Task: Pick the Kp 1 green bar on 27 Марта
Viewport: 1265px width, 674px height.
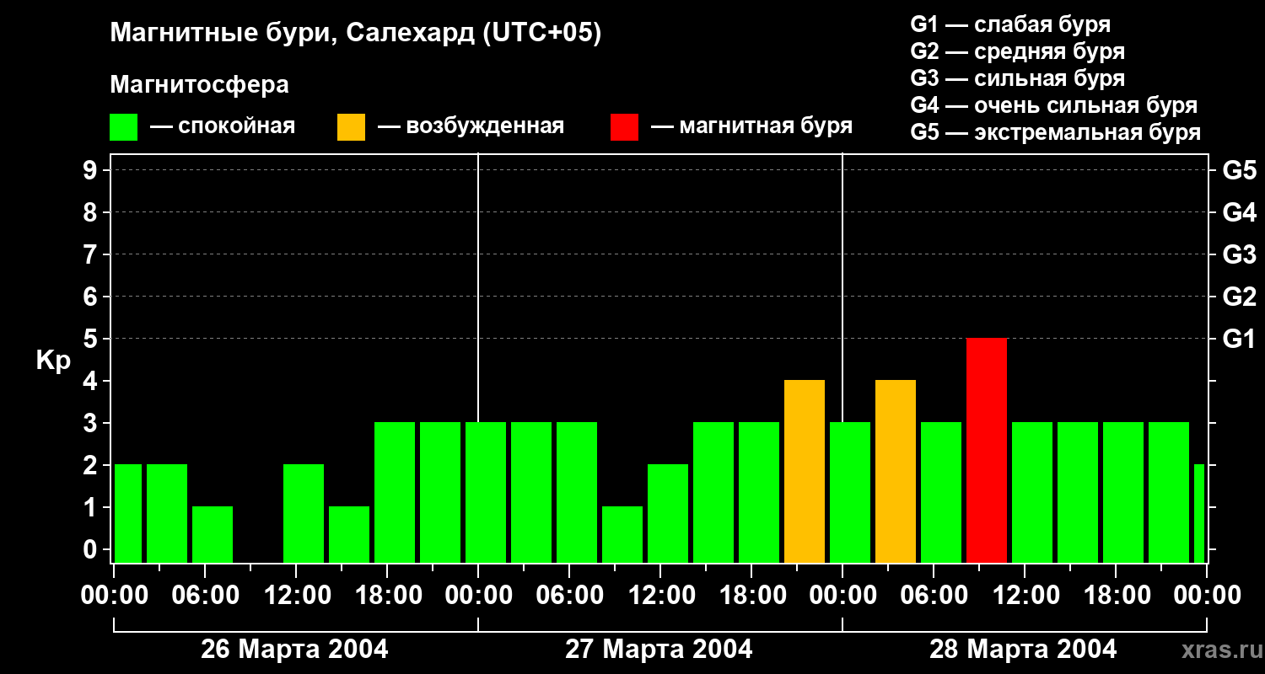Action: point(622,535)
